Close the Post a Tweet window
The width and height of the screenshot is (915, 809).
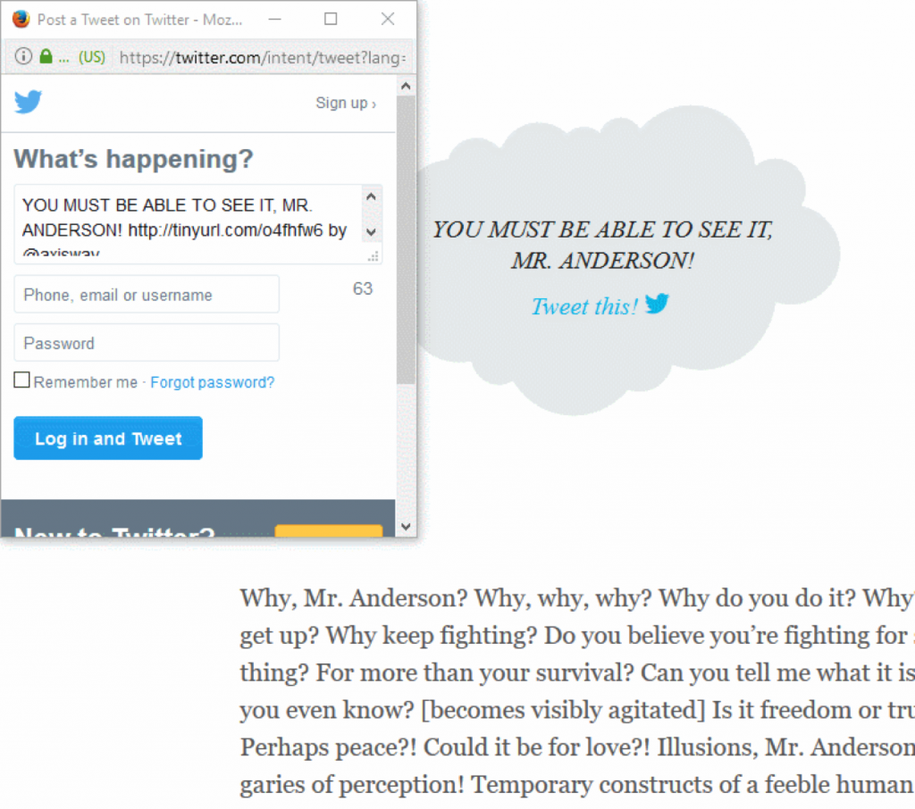(388, 20)
